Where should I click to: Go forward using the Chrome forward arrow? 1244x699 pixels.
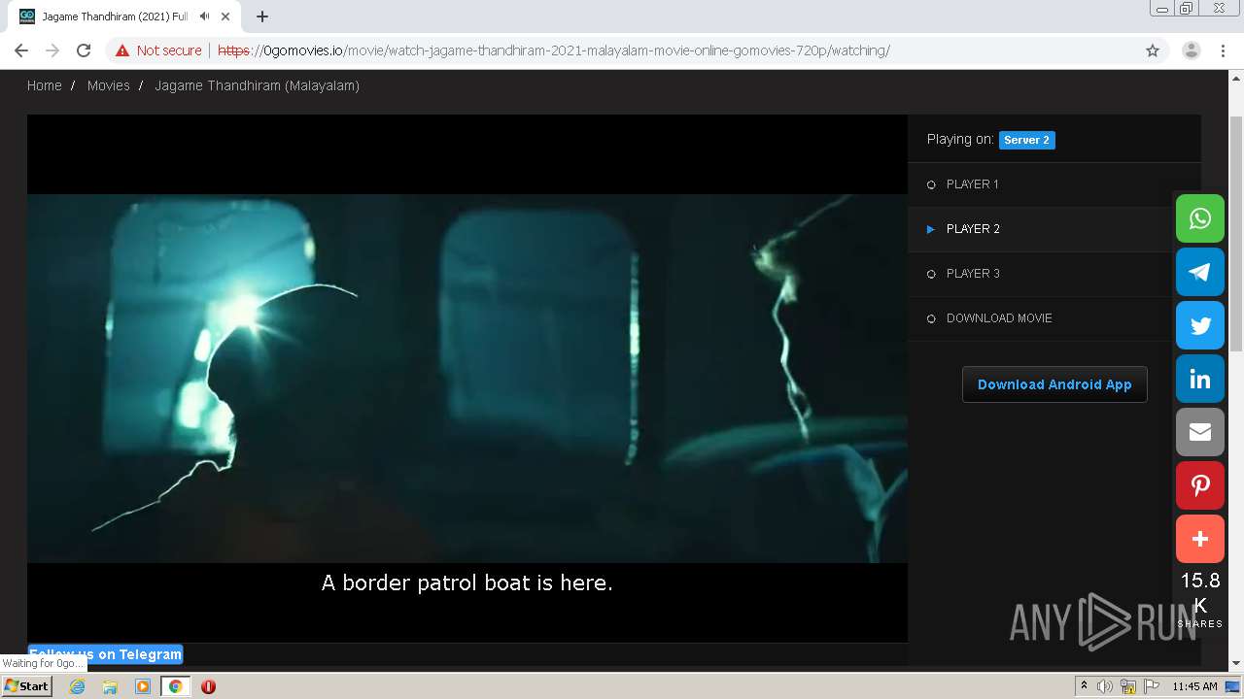tap(52, 50)
